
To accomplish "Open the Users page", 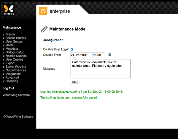I will (9, 45).
